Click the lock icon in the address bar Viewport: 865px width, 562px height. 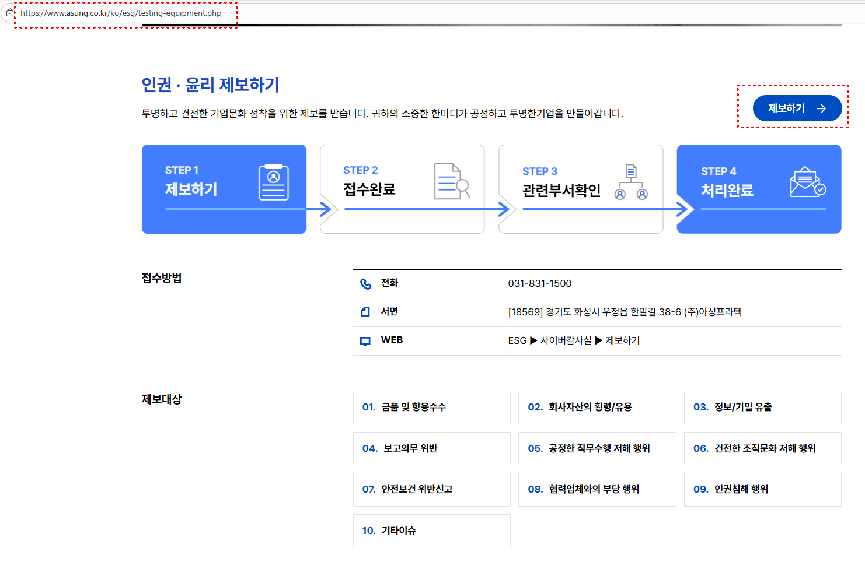point(9,13)
